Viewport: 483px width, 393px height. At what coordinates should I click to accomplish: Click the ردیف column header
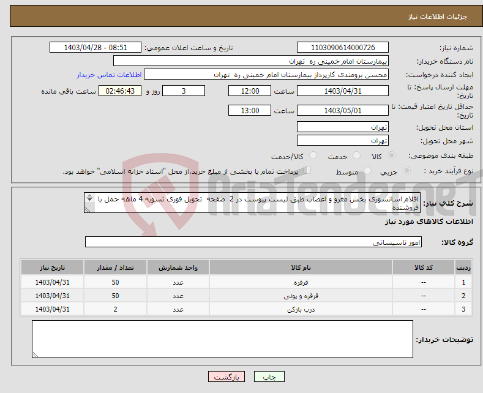click(463, 268)
